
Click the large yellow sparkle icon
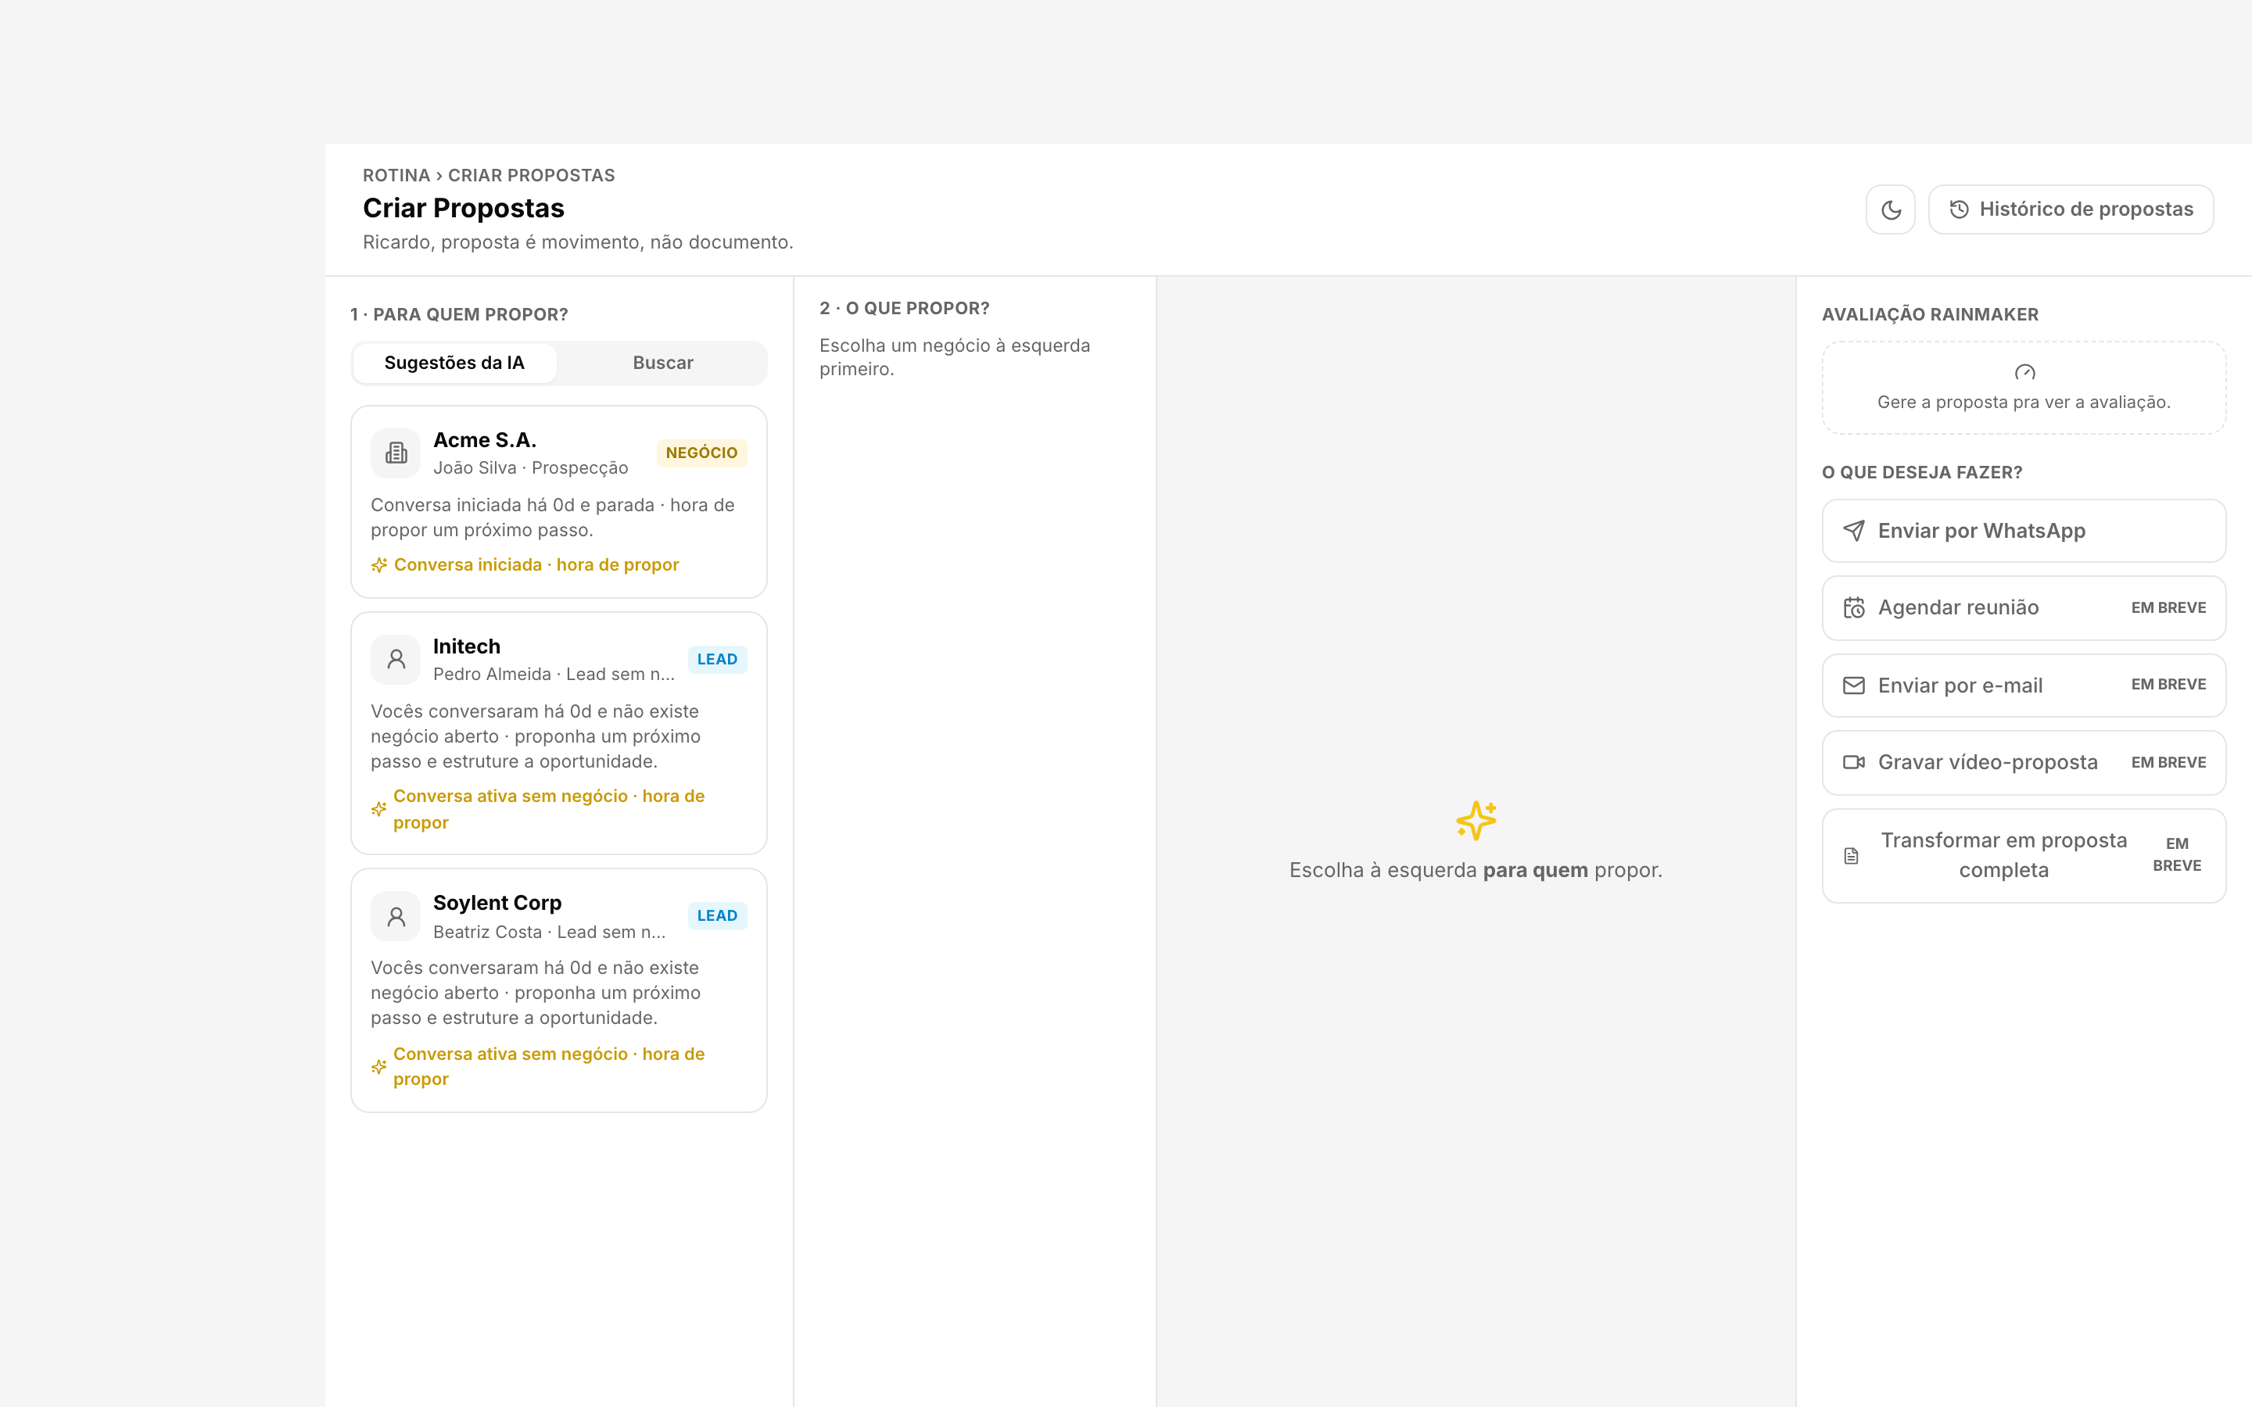(1476, 820)
